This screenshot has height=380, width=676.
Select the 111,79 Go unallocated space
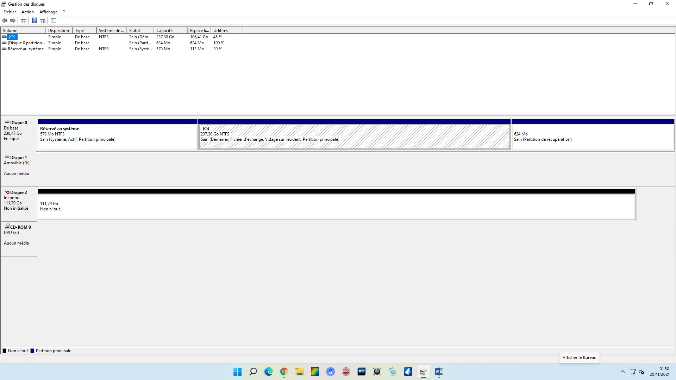336,207
